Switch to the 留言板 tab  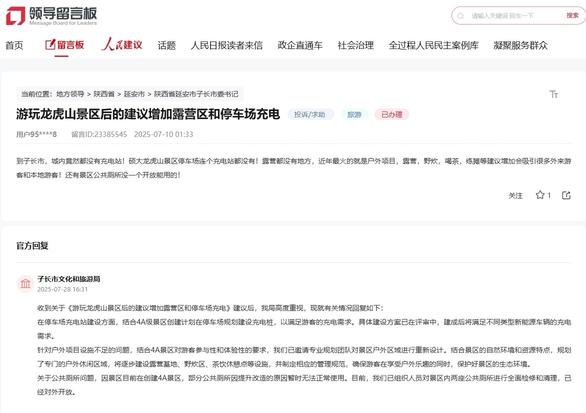point(65,45)
